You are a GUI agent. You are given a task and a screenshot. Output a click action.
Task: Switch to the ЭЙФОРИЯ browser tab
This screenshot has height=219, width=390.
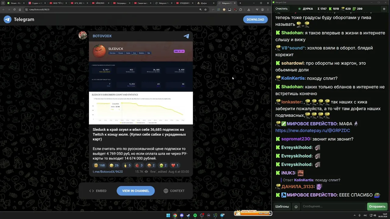(x=100, y=3)
